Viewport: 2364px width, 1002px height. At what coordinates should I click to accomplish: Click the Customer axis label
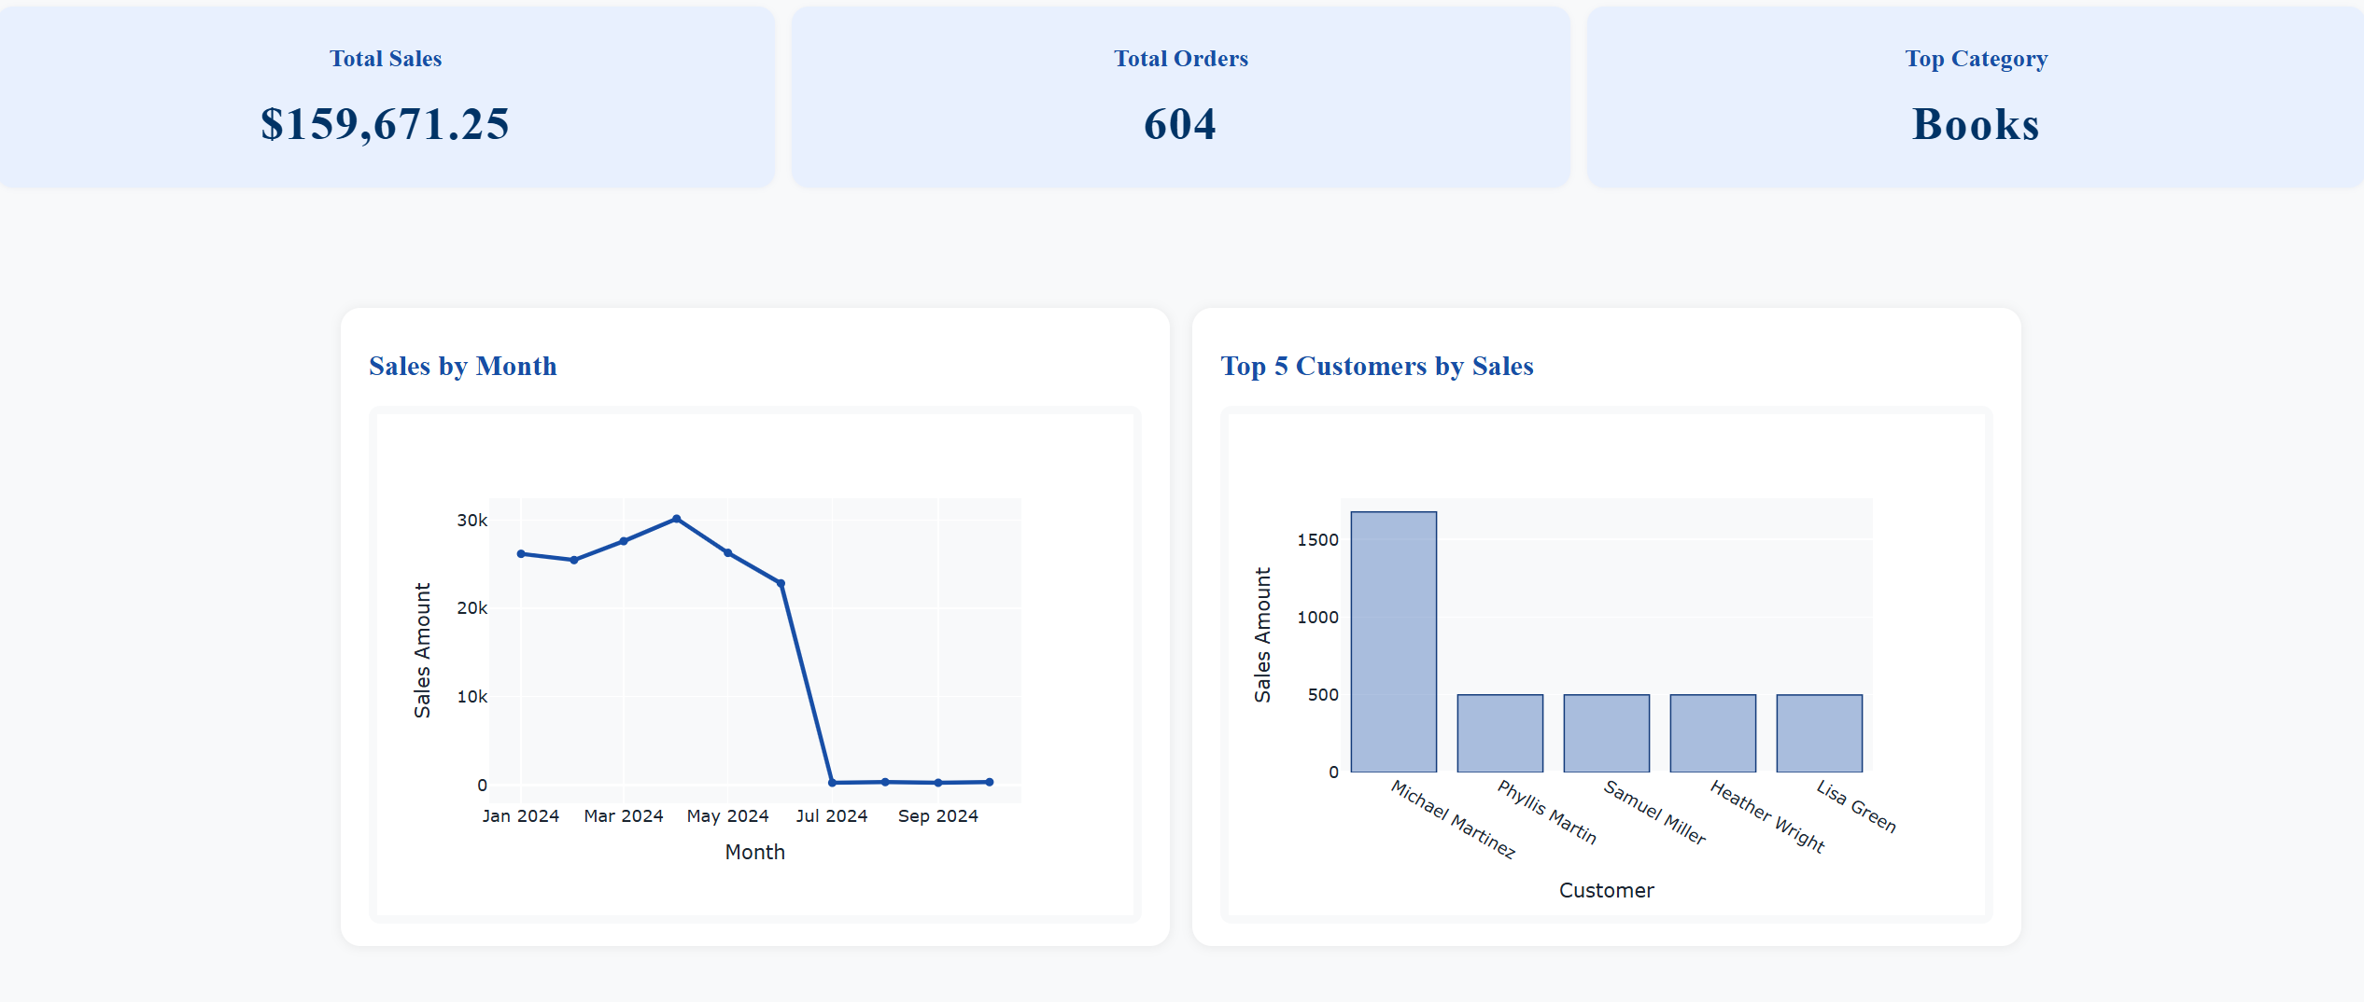pyautogui.click(x=1606, y=889)
